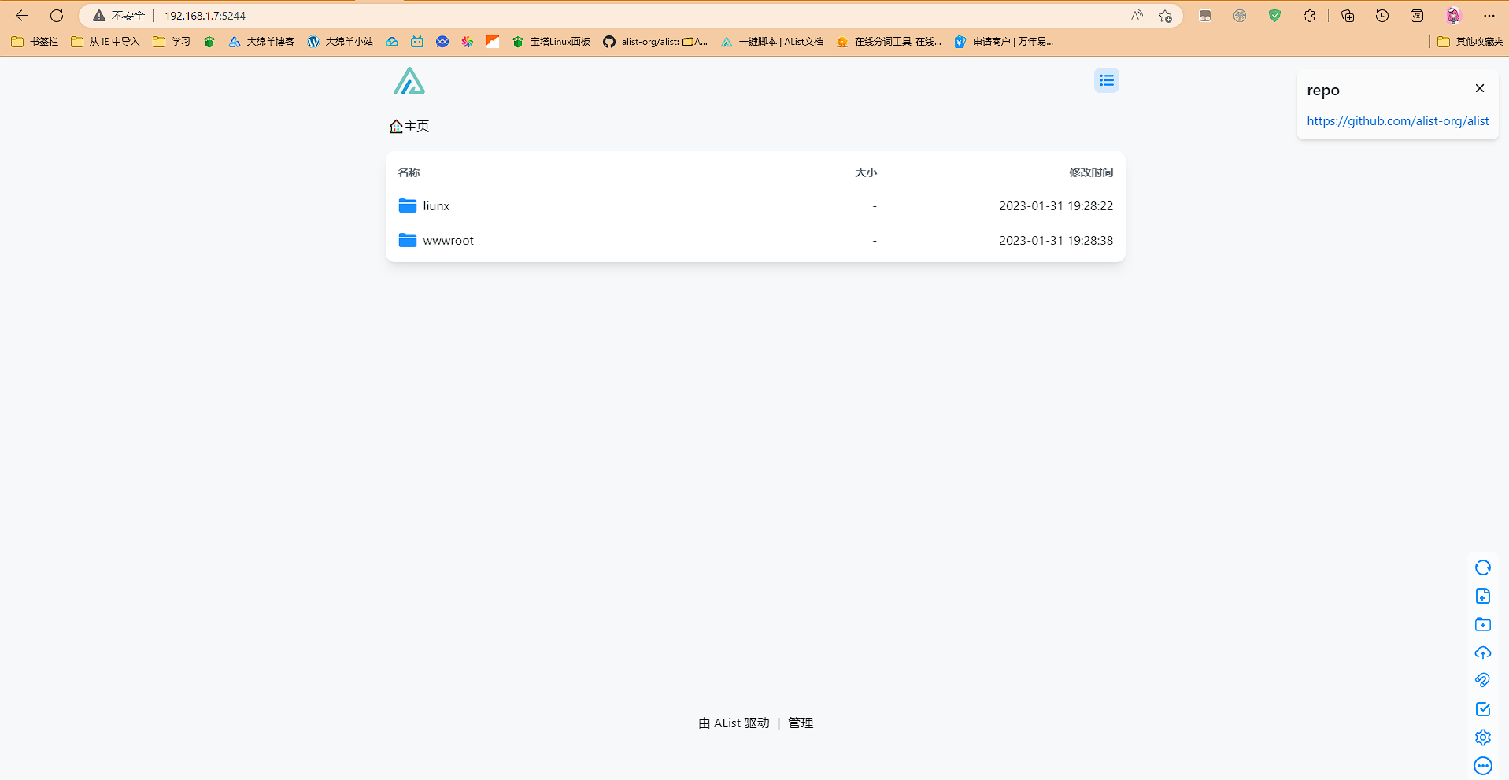Open browser history clock icon
The image size is (1509, 780).
(x=1382, y=16)
